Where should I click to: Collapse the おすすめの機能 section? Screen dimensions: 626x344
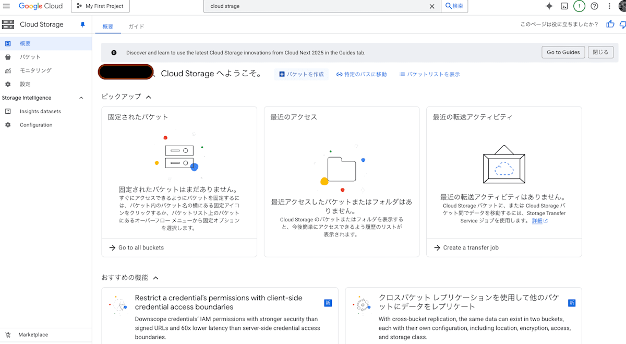155,278
